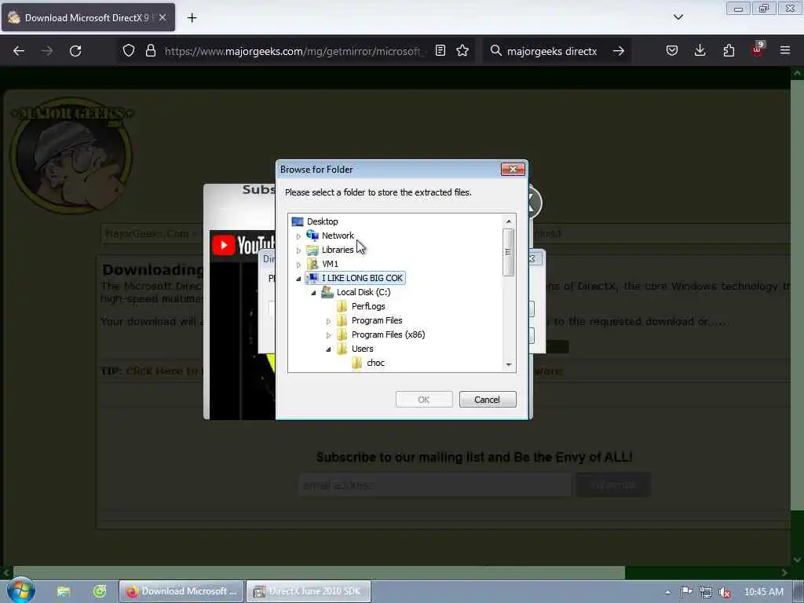
Task: Select the Program Files (x86) folder
Action: 388,334
